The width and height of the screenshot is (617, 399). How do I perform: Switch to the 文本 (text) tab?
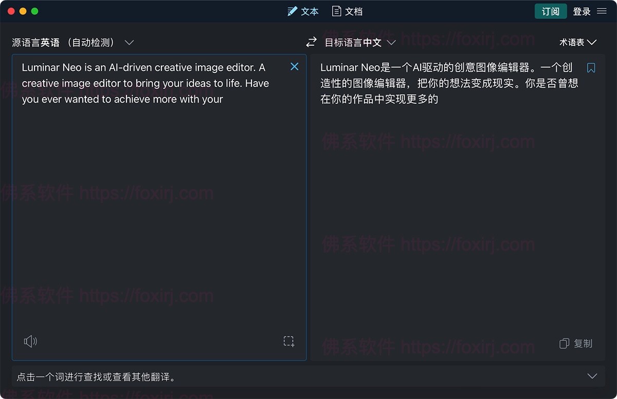point(303,11)
